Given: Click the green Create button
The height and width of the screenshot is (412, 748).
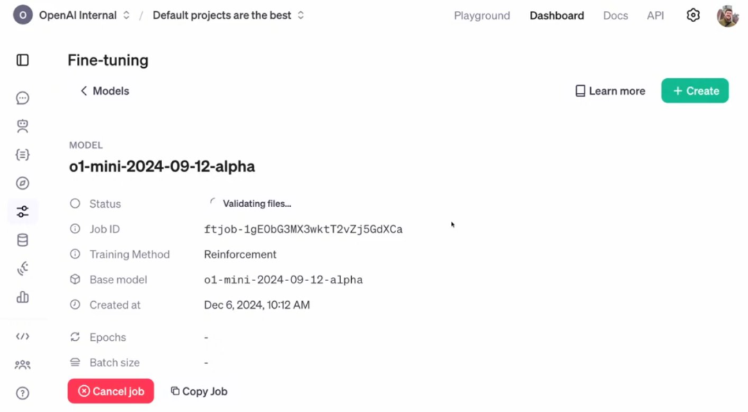Looking at the screenshot, I should point(695,91).
